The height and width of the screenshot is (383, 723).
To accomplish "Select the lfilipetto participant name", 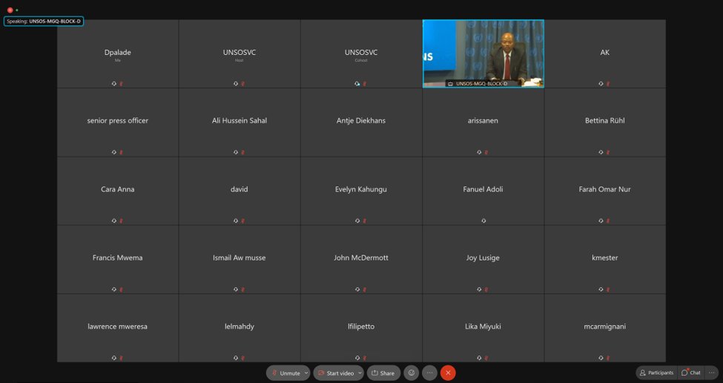I will click(361, 327).
